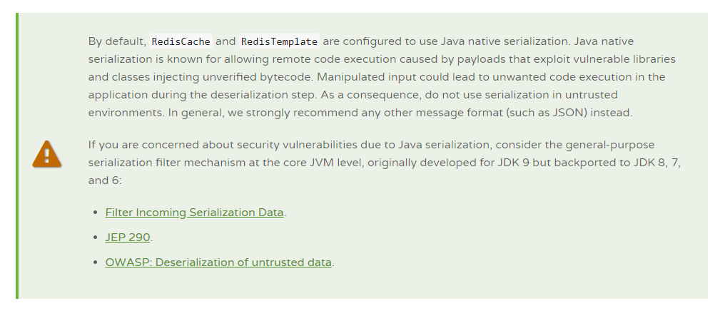Image resolution: width=725 pixels, height=311 pixels.
Task: Click the words "By default" at paragraph start
Action: 116,41
